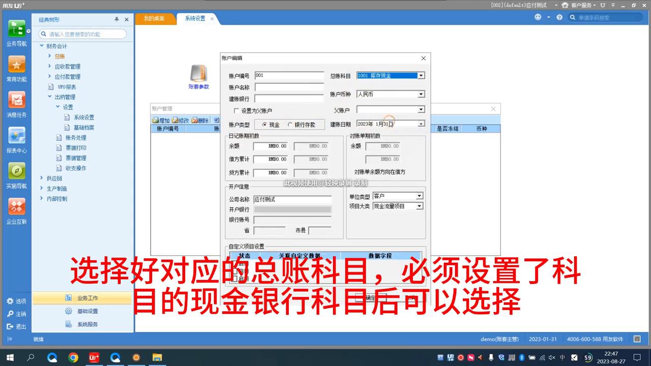Switch to the 我的桌面 tab
Image resolution: width=651 pixels, height=366 pixels.
[x=154, y=18]
